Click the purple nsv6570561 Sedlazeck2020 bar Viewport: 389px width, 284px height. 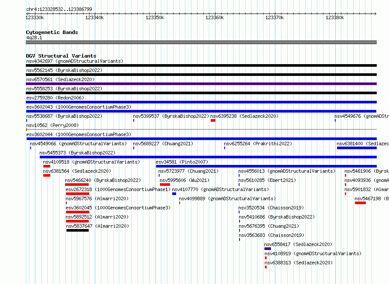click(x=201, y=84)
